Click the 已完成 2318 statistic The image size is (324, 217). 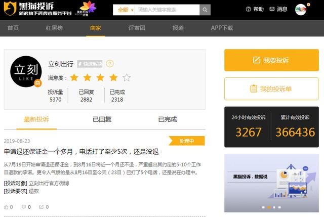tap(117, 96)
